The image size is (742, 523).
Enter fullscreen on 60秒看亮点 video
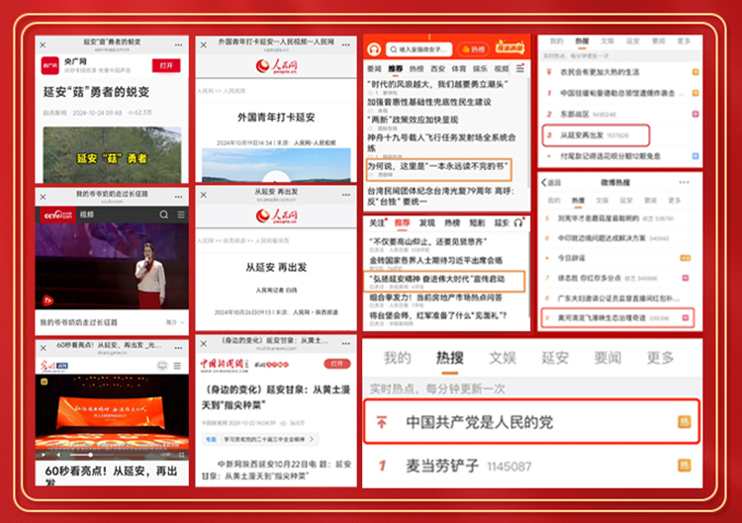click(181, 455)
